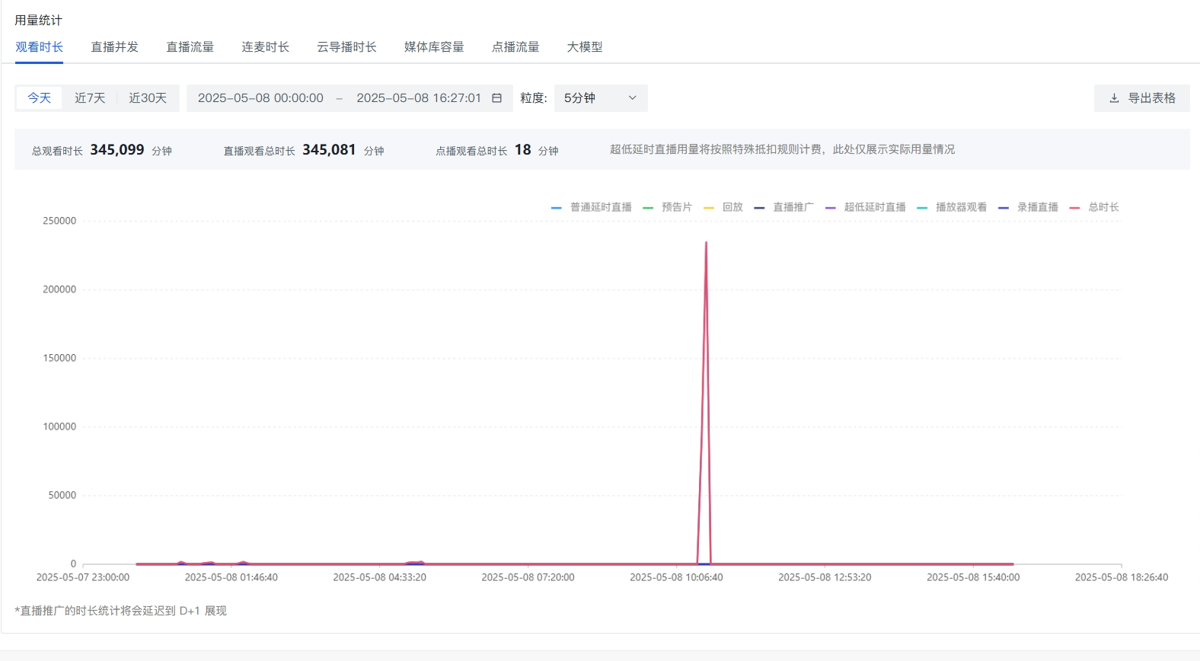Toggle the 总时长 legend series
Image resolution: width=1200 pixels, height=661 pixels.
click(x=1094, y=207)
